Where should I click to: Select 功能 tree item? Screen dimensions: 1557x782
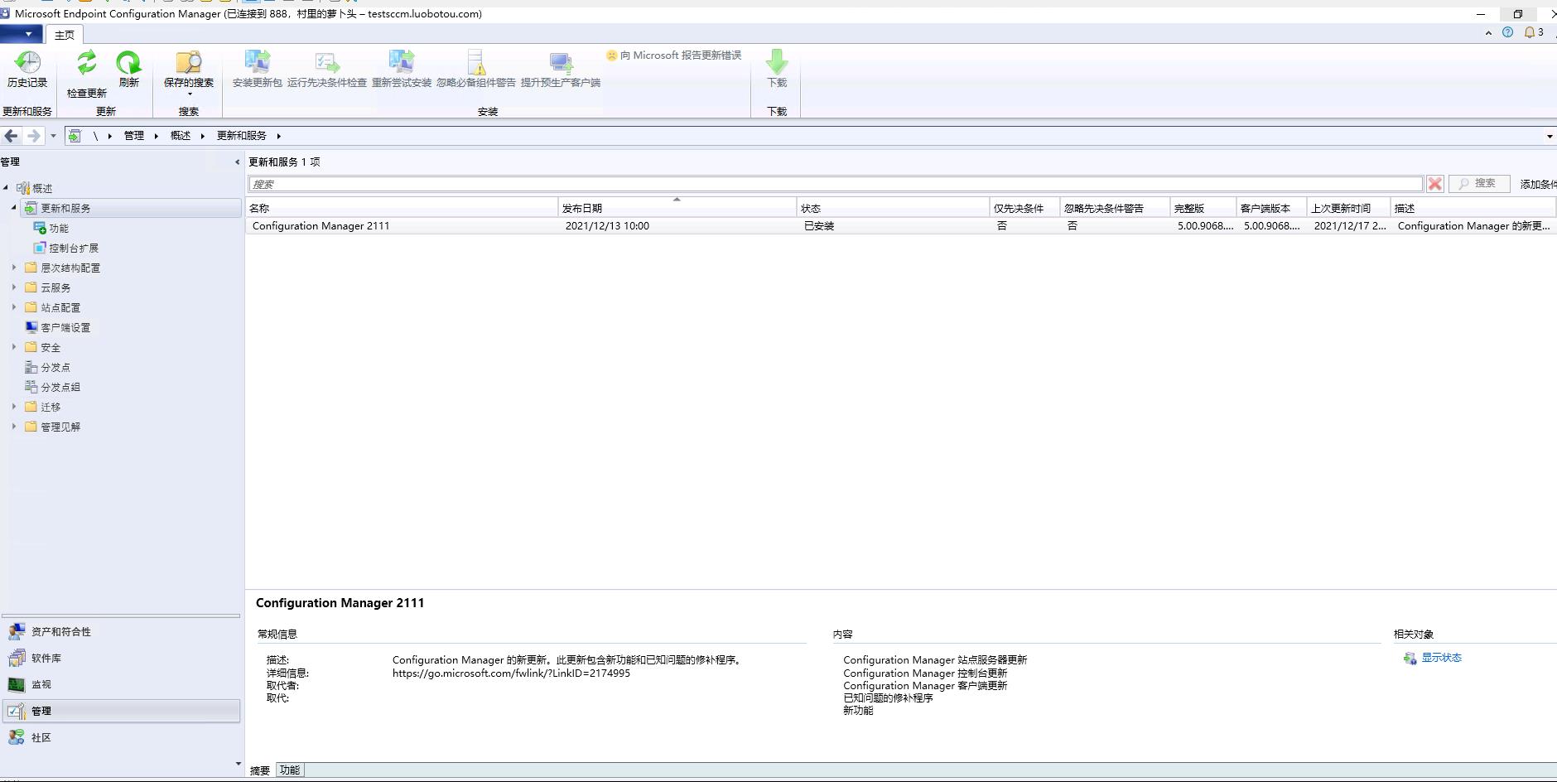(59, 228)
